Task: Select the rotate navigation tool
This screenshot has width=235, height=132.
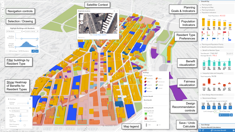Action: click(x=3, y=13)
